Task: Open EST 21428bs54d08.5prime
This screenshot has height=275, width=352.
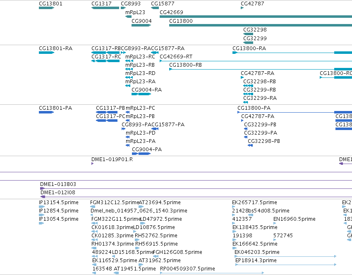Action: pos(261,211)
